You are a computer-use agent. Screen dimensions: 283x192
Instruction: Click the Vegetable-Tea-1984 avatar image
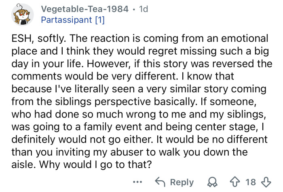point(23,15)
